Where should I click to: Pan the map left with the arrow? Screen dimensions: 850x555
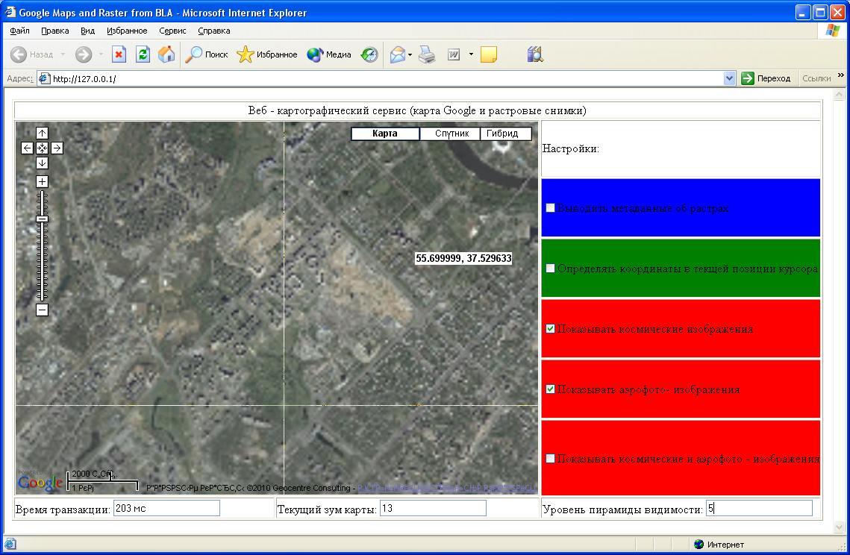click(27, 148)
